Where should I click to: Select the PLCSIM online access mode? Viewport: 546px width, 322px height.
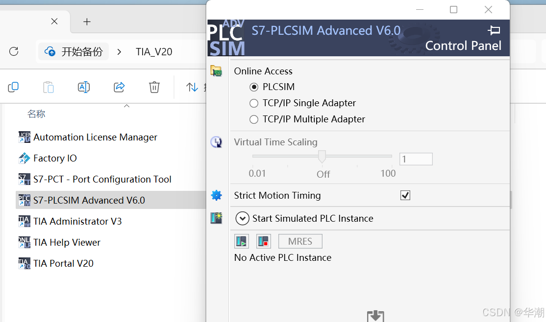click(x=254, y=87)
